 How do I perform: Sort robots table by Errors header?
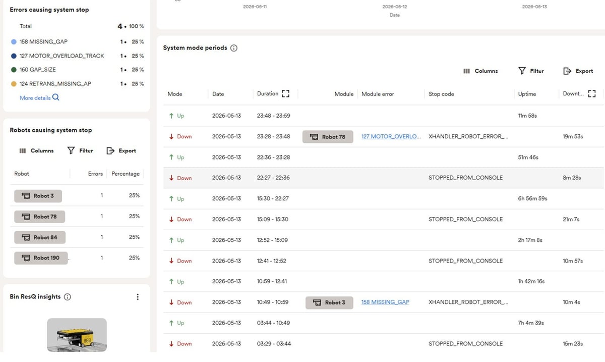point(95,174)
